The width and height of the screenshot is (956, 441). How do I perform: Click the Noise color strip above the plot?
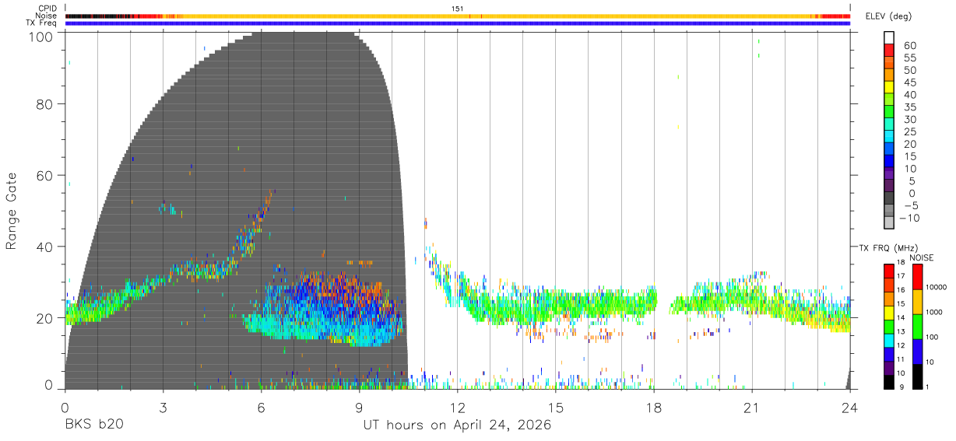[458, 16]
